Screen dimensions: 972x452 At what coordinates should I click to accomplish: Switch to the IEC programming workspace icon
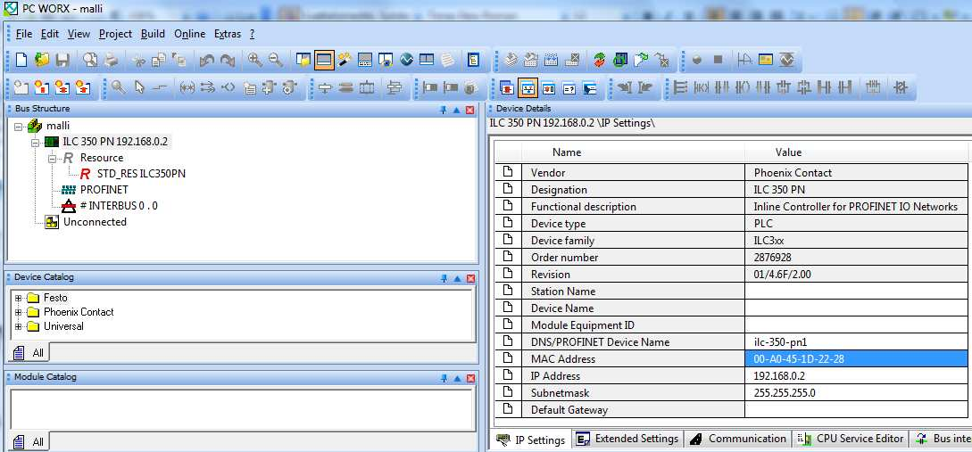click(x=507, y=88)
